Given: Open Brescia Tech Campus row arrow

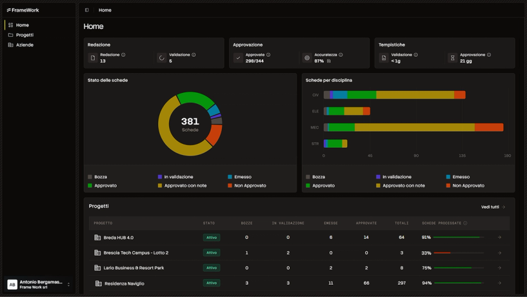Looking at the screenshot, I should (499, 253).
